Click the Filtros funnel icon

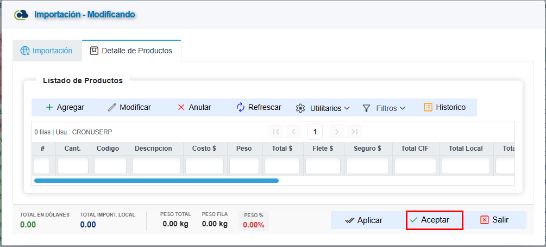tap(366, 108)
